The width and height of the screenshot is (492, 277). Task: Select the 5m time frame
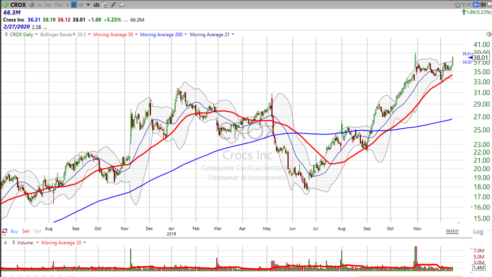[x=48, y=5]
